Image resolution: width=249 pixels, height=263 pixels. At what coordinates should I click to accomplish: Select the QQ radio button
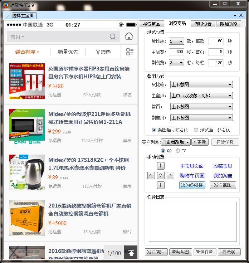(163, 151)
